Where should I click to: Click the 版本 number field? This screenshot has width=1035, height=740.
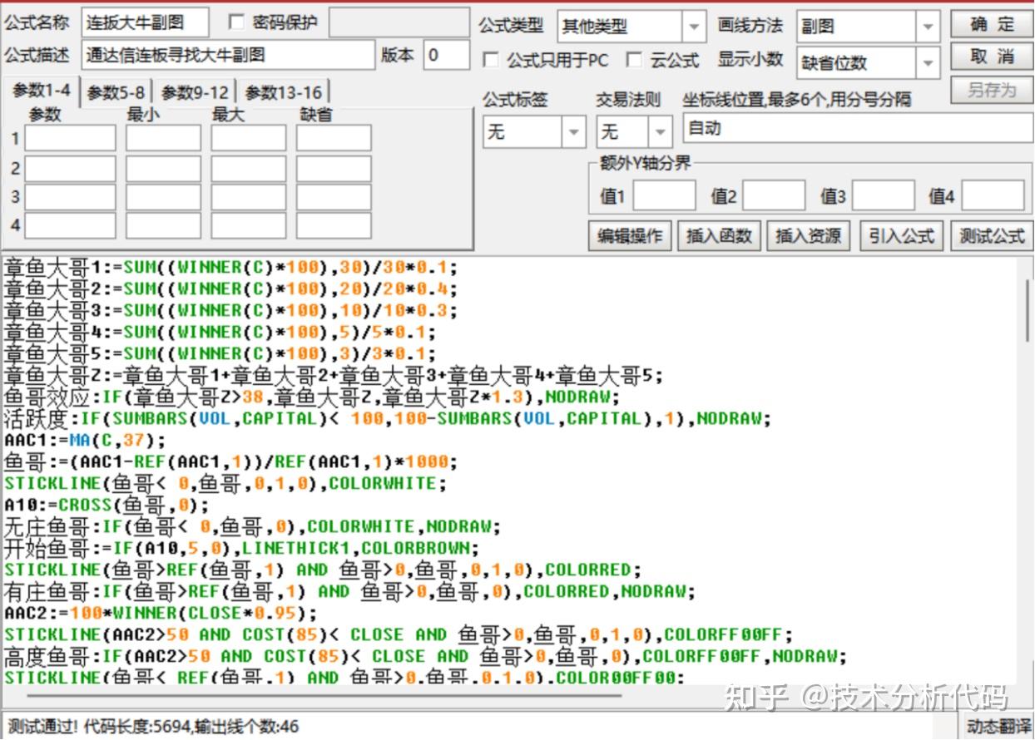pyautogui.click(x=446, y=56)
